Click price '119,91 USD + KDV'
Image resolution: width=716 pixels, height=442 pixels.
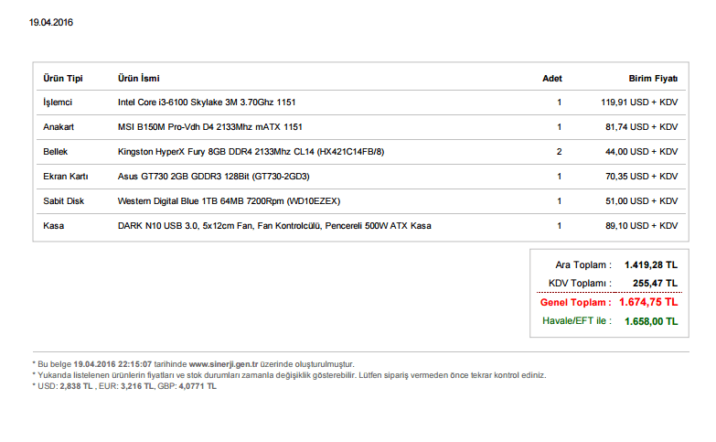639,102
